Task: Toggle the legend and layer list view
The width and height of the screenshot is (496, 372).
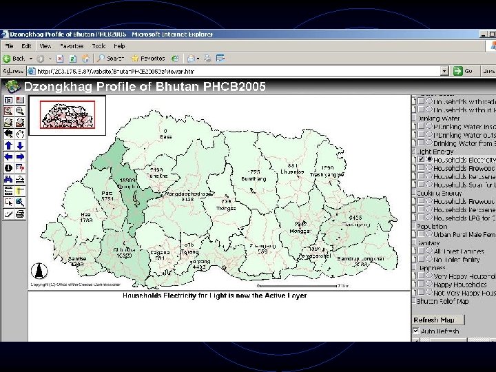Action: [8, 101]
